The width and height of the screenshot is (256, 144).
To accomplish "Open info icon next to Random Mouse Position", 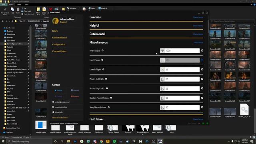I will pos(111,98).
